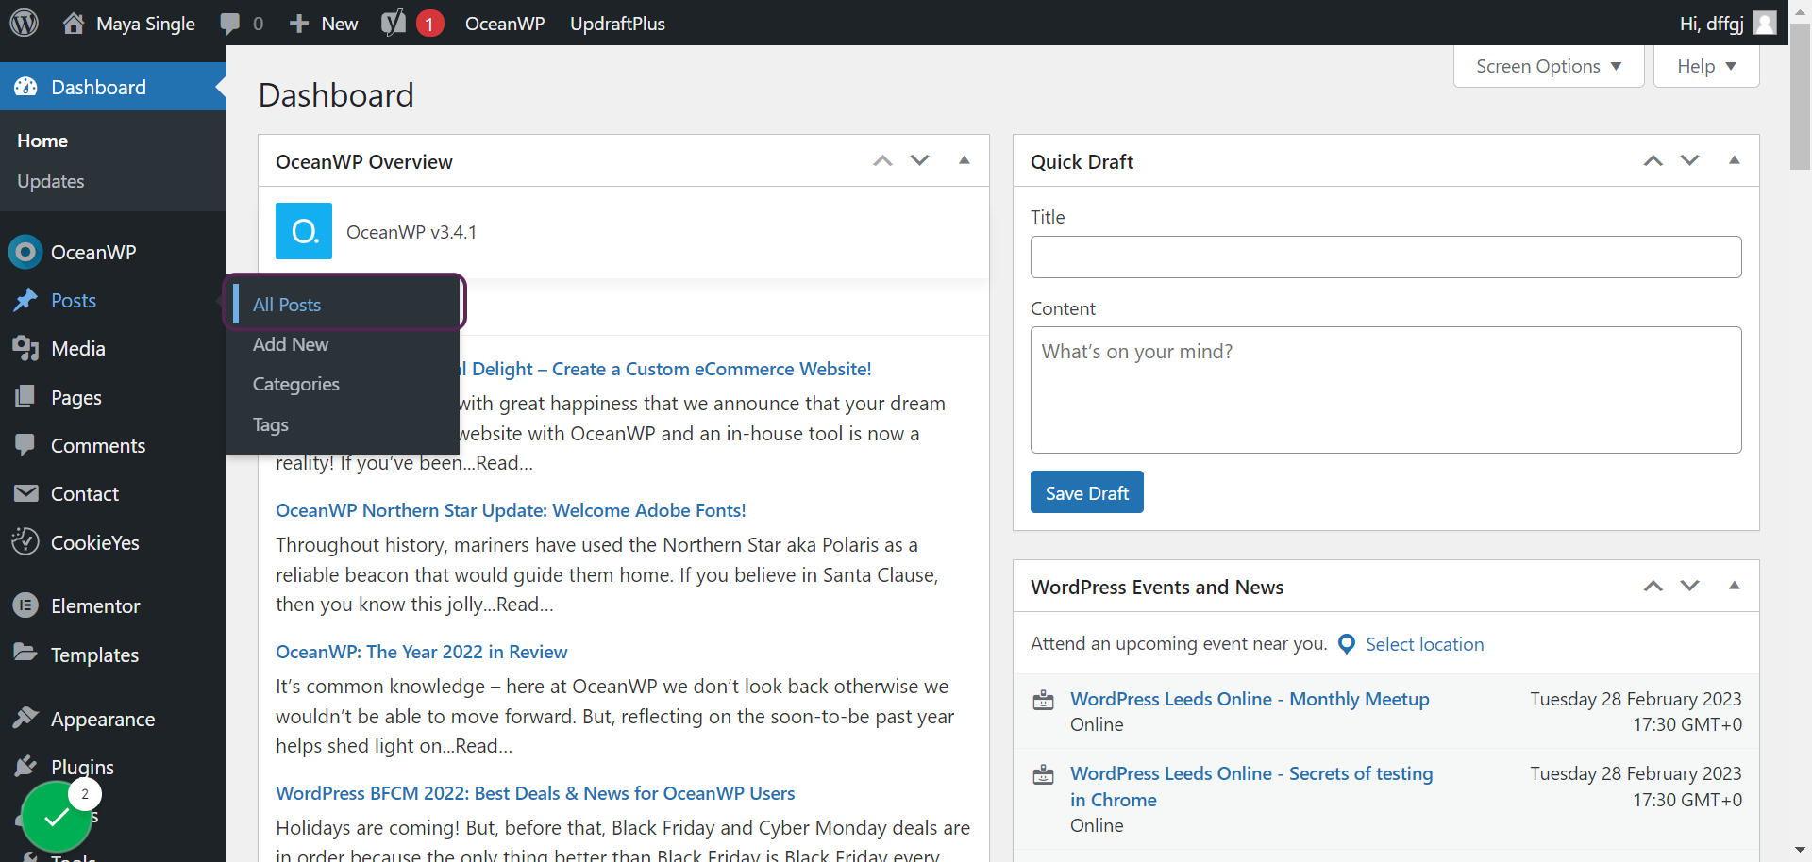Click the home icon beside Maya Single

pyautogui.click(x=74, y=23)
